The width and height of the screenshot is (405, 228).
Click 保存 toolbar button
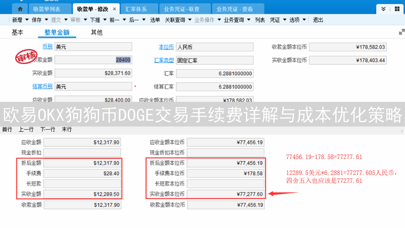point(37,20)
